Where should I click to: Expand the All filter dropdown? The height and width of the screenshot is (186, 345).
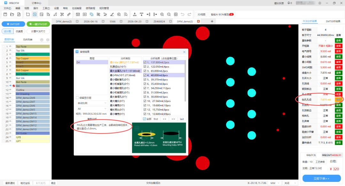(92, 109)
